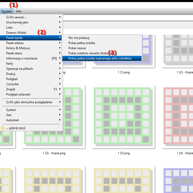193x193 pixels.
Task: Open the Info menu
Action: 19,11
